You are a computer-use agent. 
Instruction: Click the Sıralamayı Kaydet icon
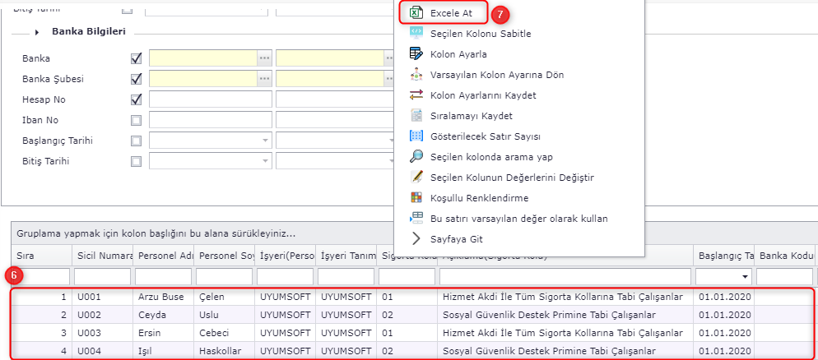416,116
